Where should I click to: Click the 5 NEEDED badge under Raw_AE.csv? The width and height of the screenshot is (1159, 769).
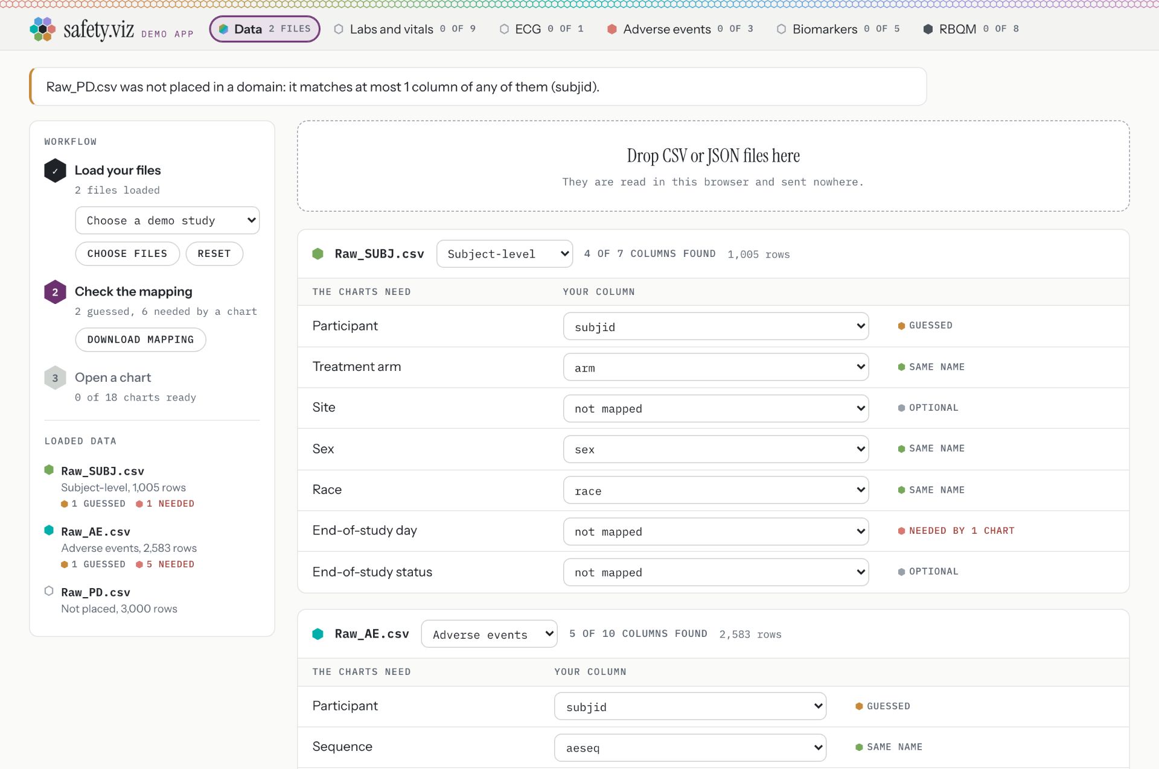(x=165, y=565)
